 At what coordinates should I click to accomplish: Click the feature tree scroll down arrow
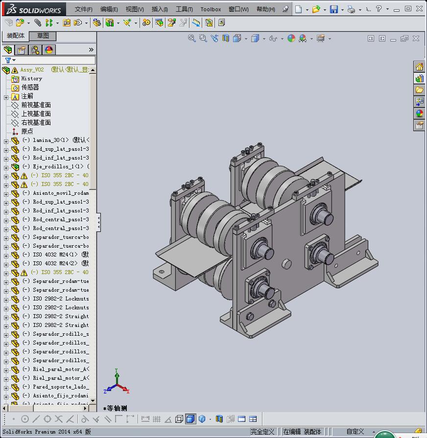click(x=93, y=401)
